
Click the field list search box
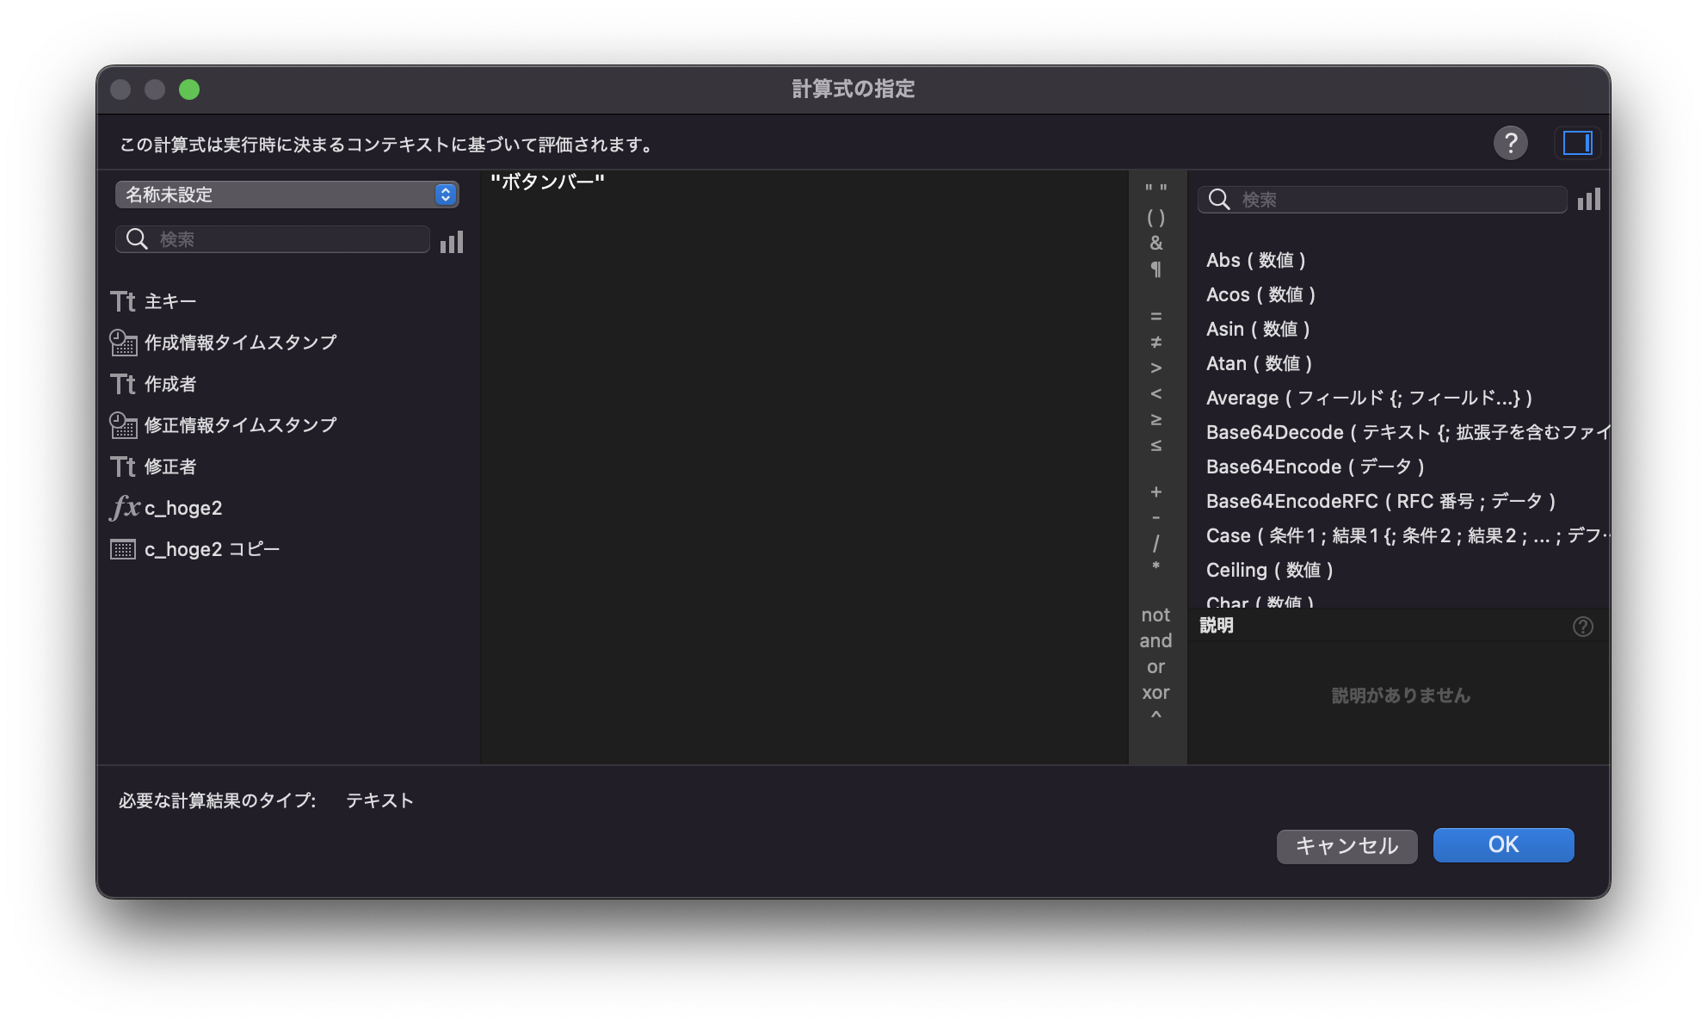pos(273,239)
